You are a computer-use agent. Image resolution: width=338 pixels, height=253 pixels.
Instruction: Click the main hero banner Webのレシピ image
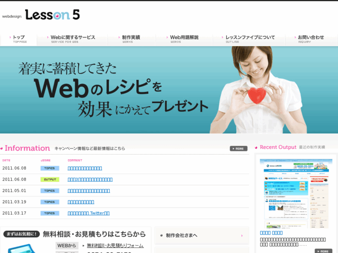[x=169, y=90]
